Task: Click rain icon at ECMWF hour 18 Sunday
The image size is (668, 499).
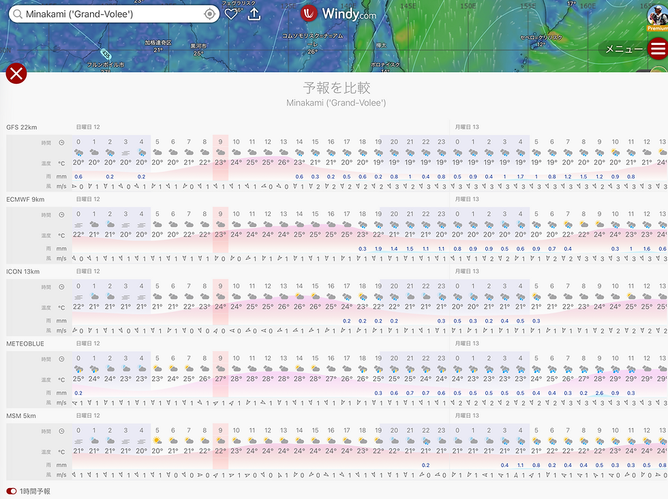Action: pyautogui.click(x=363, y=224)
